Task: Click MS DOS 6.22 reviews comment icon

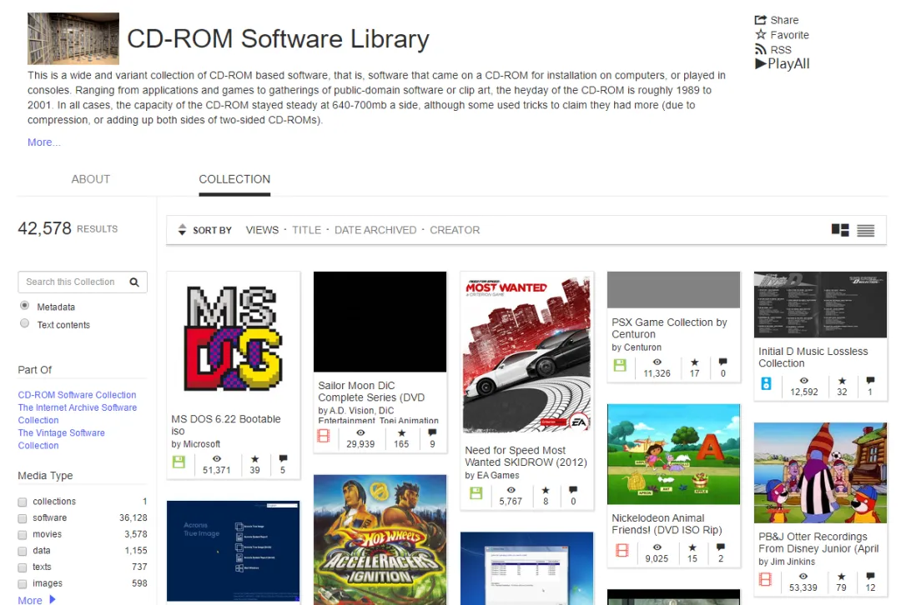Action: pyautogui.click(x=283, y=458)
